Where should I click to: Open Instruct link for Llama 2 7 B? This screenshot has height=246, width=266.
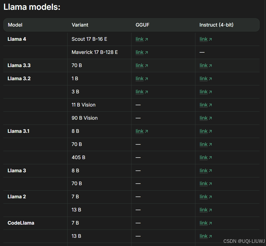click(206, 197)
